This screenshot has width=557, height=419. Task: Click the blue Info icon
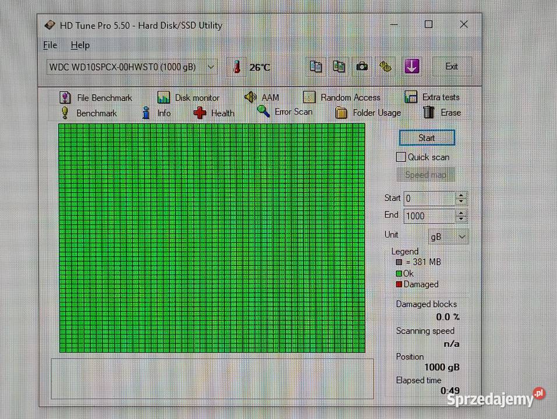point(146,112)
